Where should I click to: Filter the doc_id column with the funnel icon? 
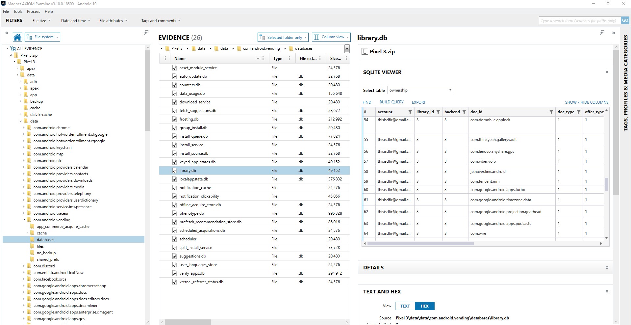coord(551,112)
